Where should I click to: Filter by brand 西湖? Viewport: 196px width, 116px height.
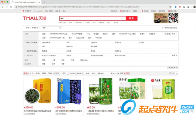44,34
